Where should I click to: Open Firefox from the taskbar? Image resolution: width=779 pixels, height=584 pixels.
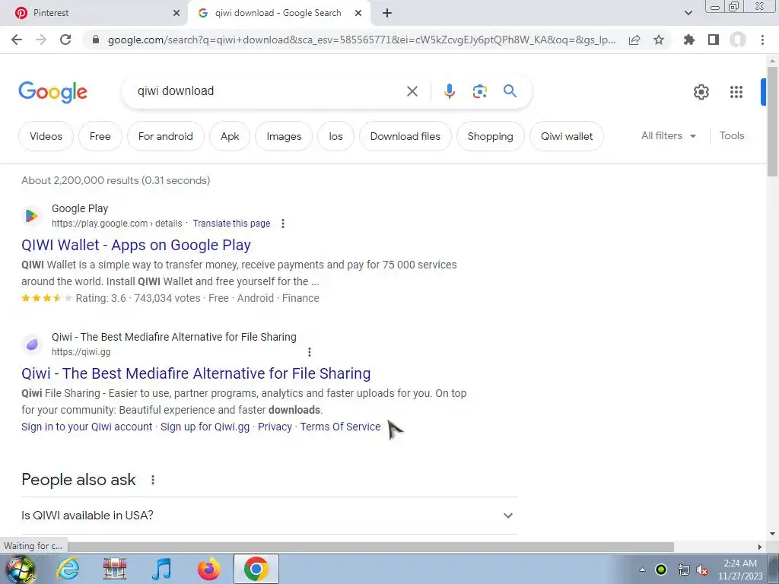[x=208, y=569]
